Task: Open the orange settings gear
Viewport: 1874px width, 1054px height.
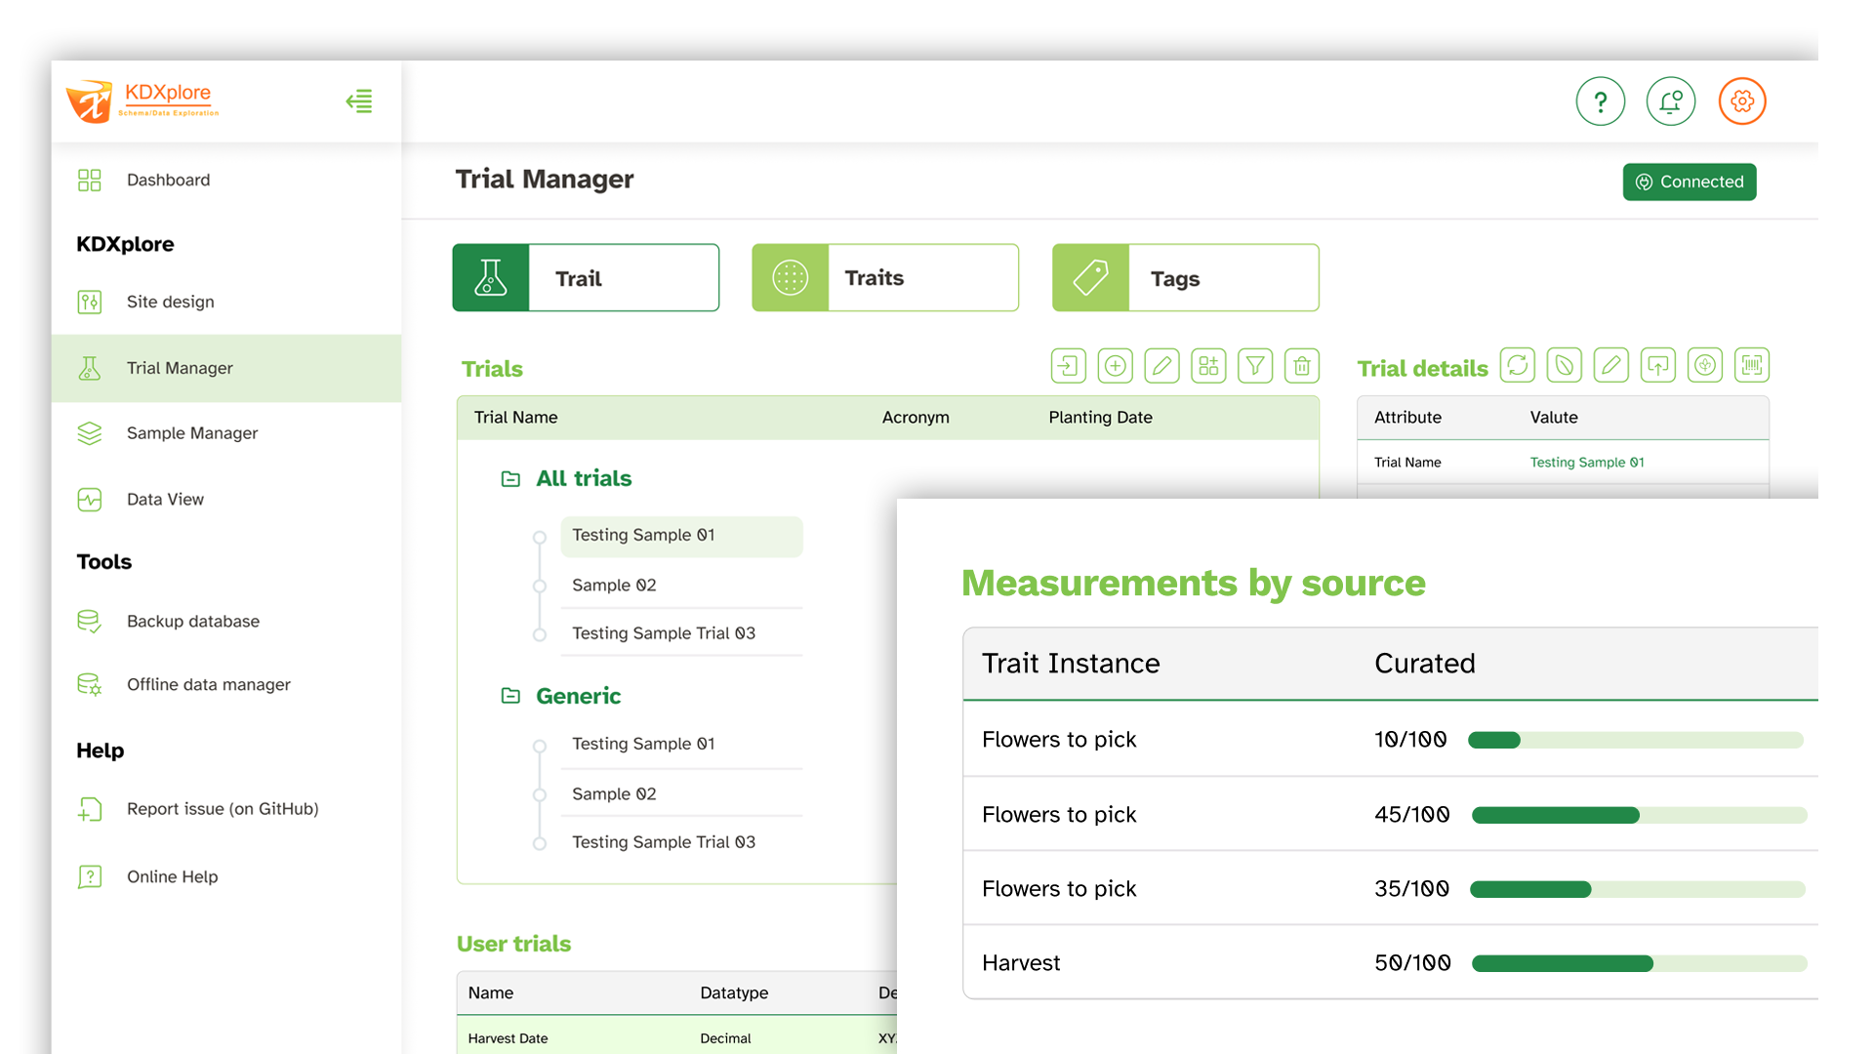Action: [1742, 101]
